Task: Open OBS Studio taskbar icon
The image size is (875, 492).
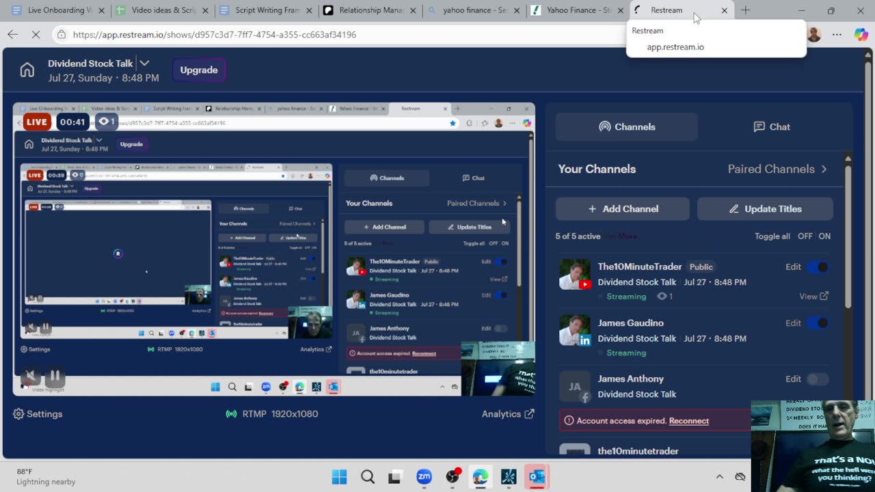Action: pyautogui.click(x=452, y=476)
